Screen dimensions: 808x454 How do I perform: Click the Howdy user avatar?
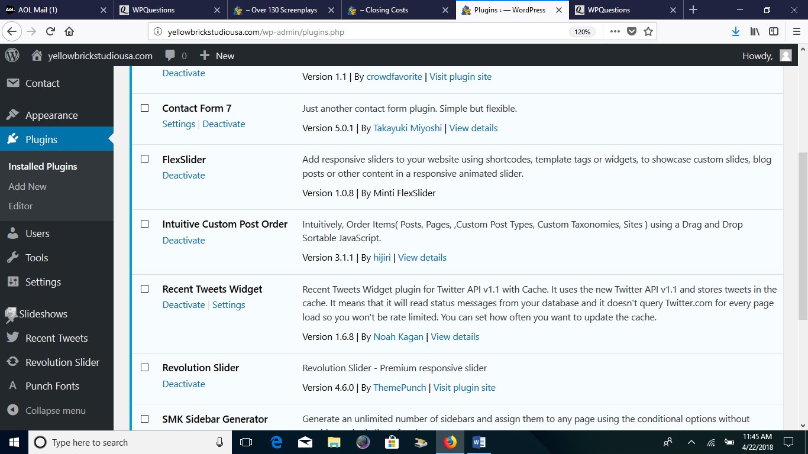click(x=786, y=56)
